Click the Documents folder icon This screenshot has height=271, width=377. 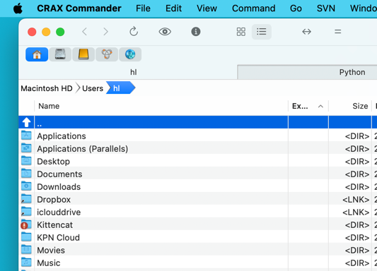(26, 174)
